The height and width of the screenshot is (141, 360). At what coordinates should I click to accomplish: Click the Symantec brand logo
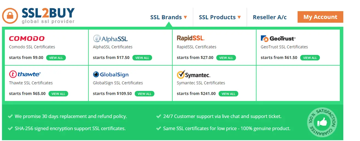[x=193, y=74]
